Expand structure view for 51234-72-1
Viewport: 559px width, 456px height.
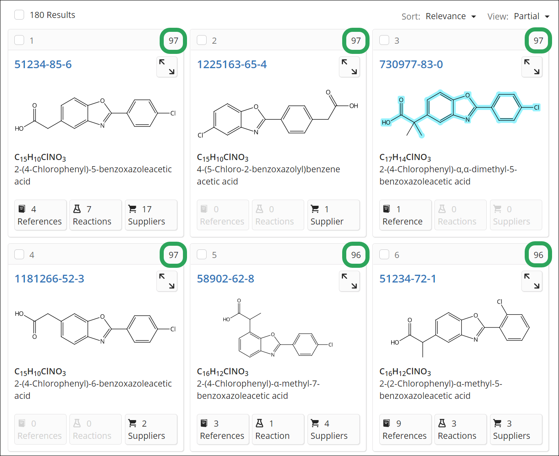532,281
